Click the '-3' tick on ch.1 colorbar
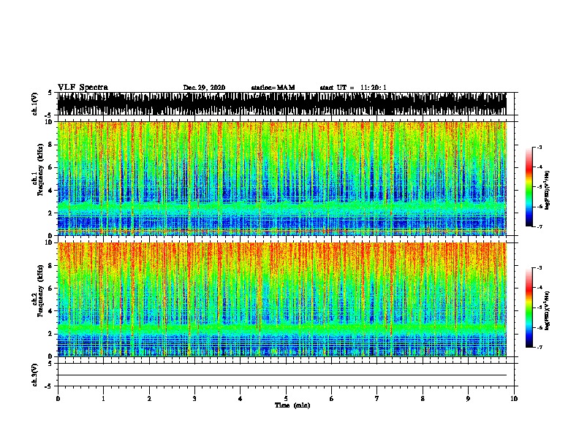579x447 pixels. point(540,147)
